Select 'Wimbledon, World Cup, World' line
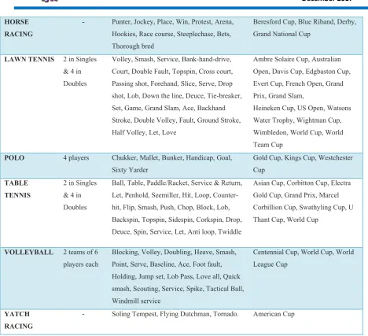Viewport: 368px width, 336px height. point(298,132)
